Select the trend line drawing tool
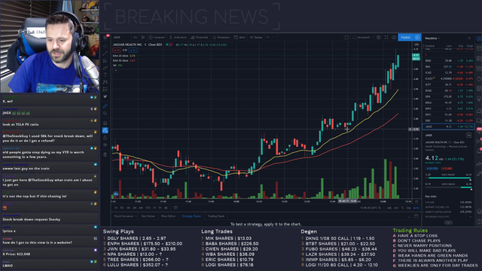 pos(105,53)
